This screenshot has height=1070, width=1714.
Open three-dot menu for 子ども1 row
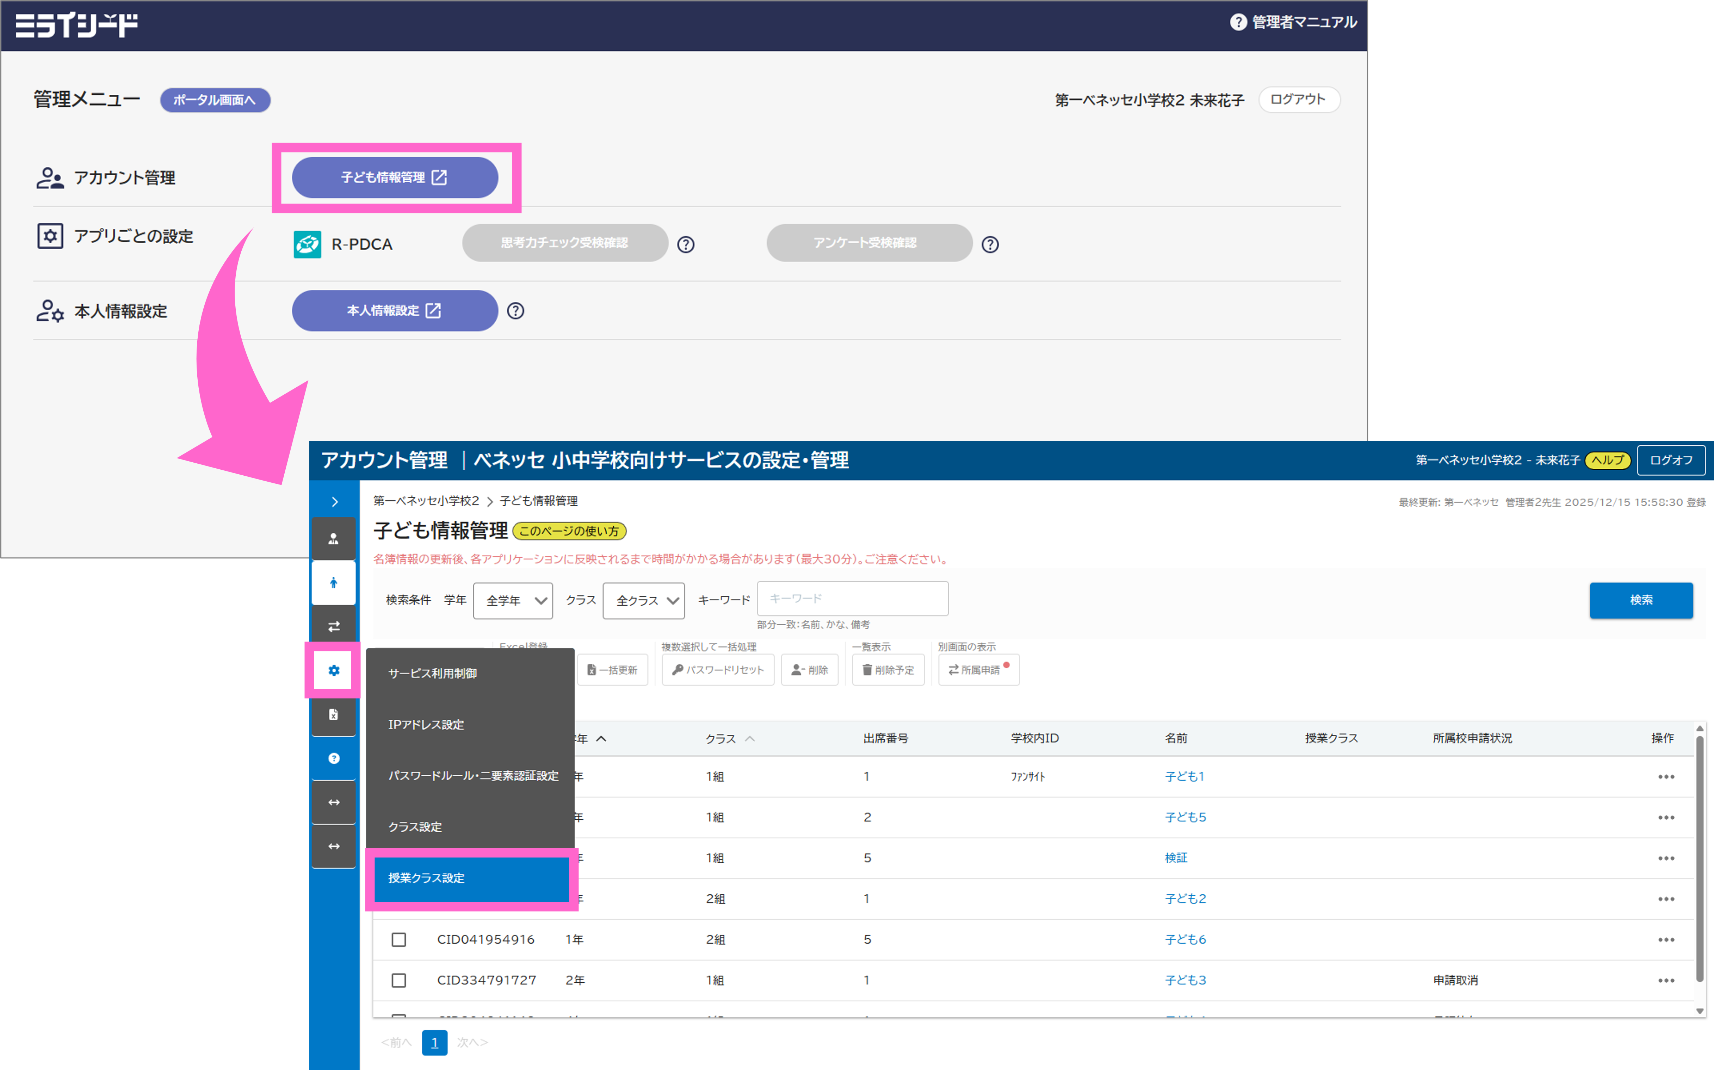(1666, 776)
